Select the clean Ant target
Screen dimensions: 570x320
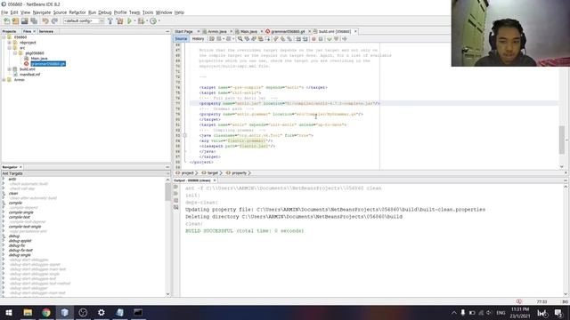[x=13, y=194]
